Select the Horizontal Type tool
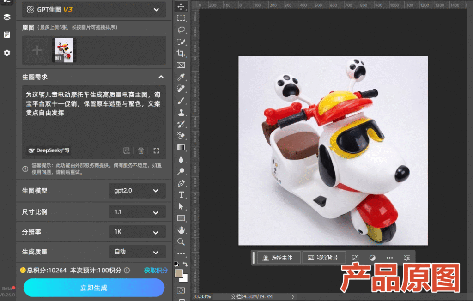This screenshot has height=301, width=473. coord(181,195)
